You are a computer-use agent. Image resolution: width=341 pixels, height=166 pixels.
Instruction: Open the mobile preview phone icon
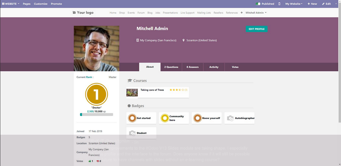pos(279,4)
